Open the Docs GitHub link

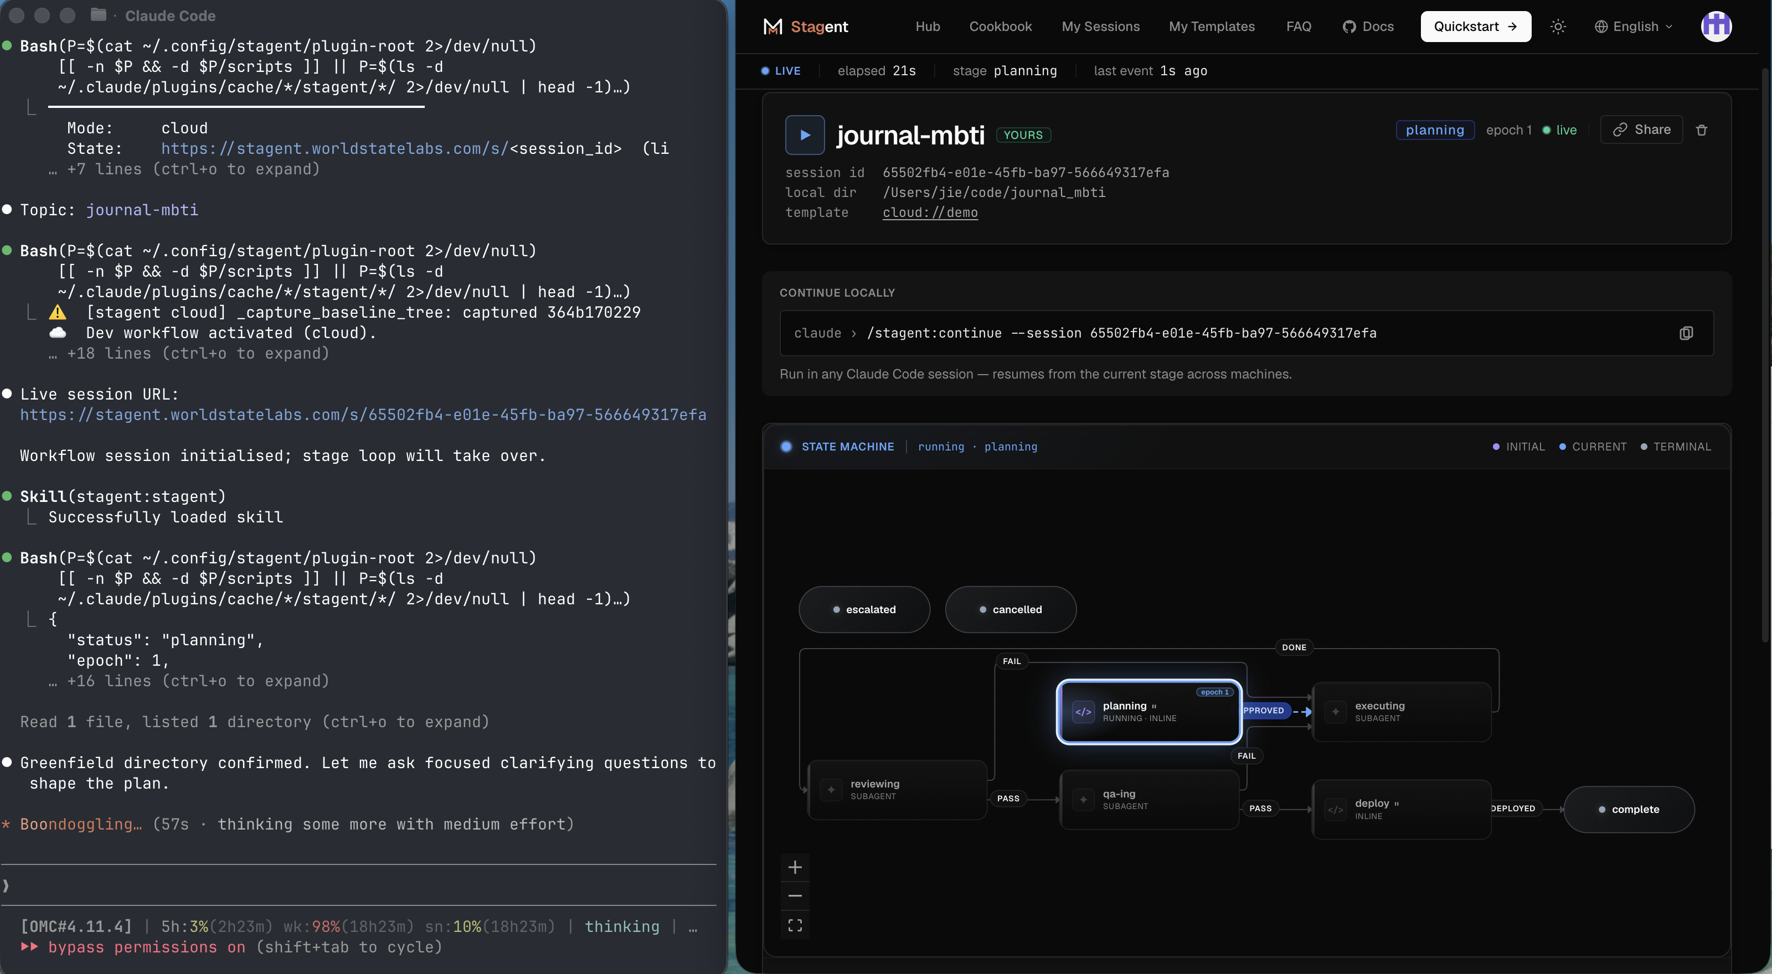pos(1368,26)
